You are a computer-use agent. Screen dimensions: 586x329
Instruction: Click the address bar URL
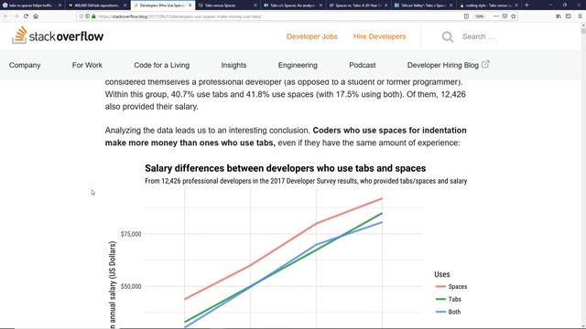pos(180,16)
